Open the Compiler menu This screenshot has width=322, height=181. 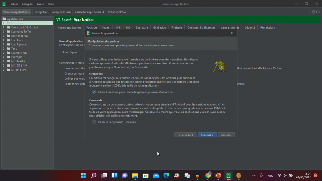[x=27, y=4]
